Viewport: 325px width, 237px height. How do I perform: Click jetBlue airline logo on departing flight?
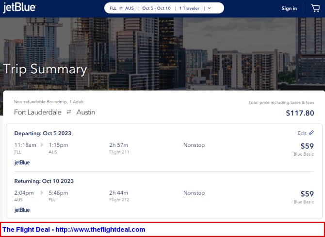tap(22, 163)
